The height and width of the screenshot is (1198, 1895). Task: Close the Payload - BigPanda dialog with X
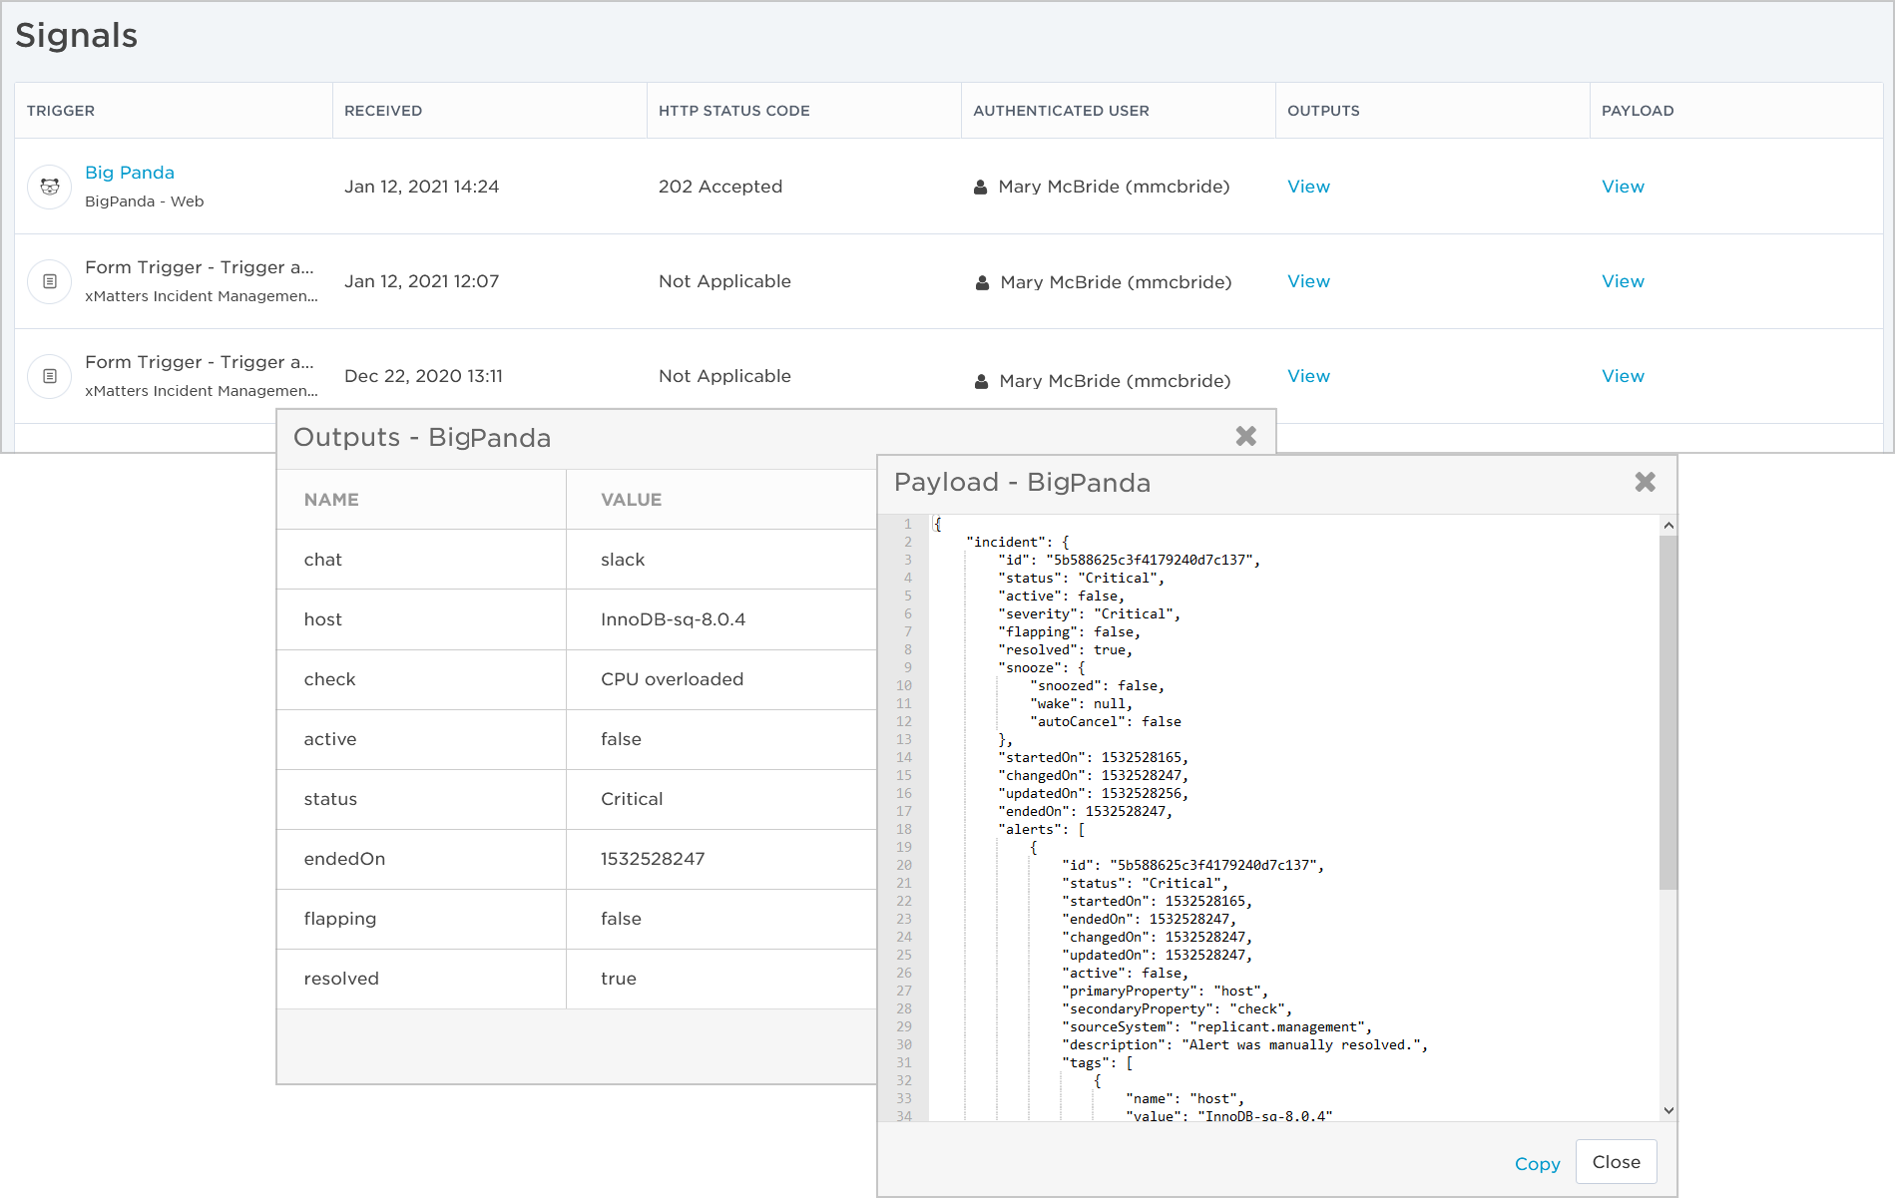1645,482
